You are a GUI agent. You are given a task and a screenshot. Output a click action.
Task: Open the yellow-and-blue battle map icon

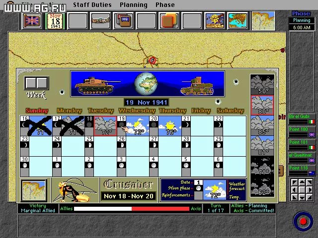coord(215,20)
